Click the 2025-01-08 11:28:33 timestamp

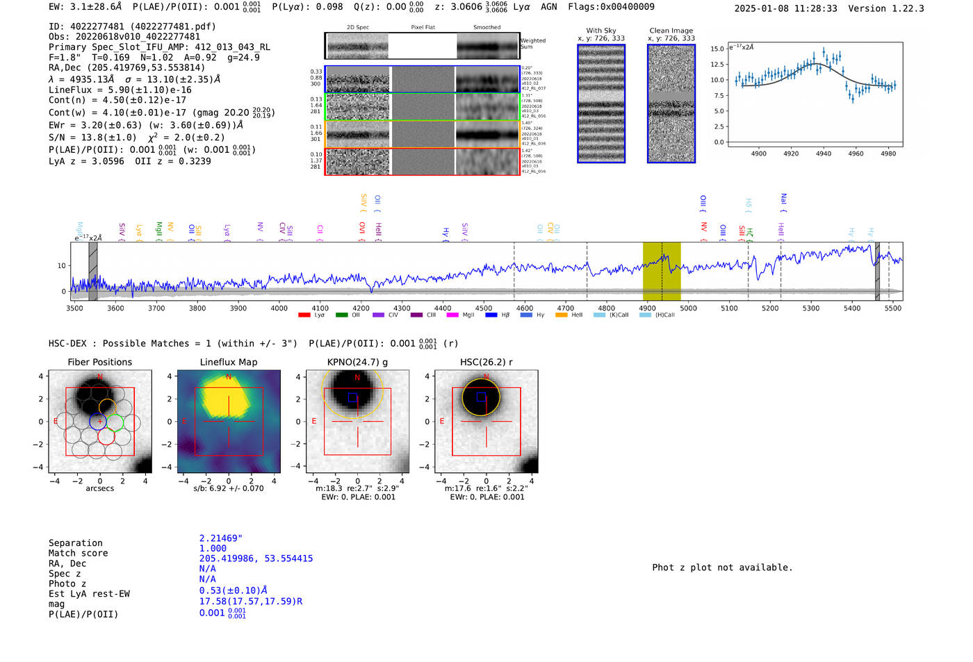(x=785, y=8)
